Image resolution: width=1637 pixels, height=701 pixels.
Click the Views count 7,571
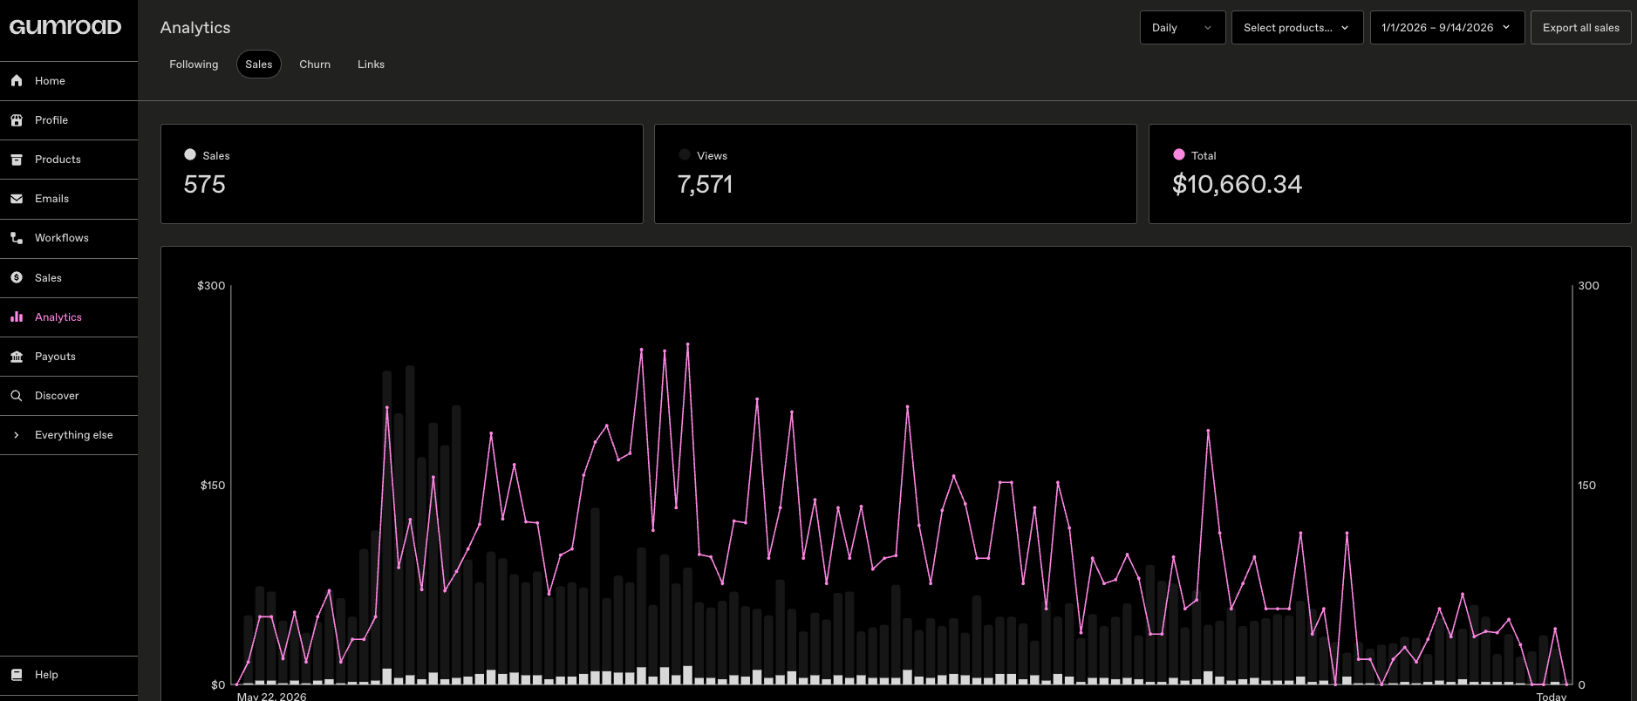pyautogui.click(x=705, y=185)
